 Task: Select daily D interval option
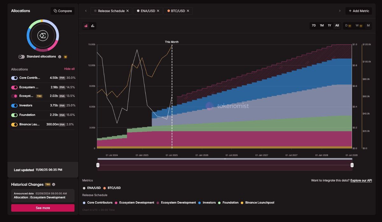(348, 25)
